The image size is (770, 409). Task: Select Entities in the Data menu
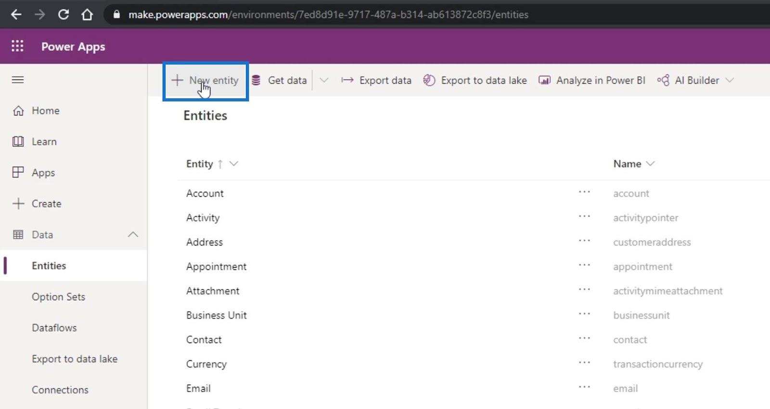(49, 266)
